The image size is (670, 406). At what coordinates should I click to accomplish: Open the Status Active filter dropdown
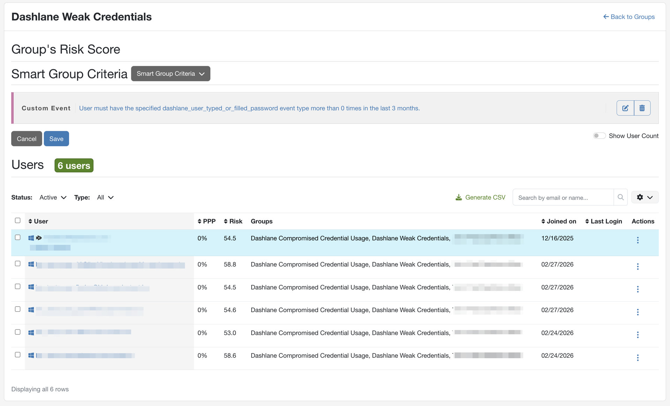pos(53,197)
